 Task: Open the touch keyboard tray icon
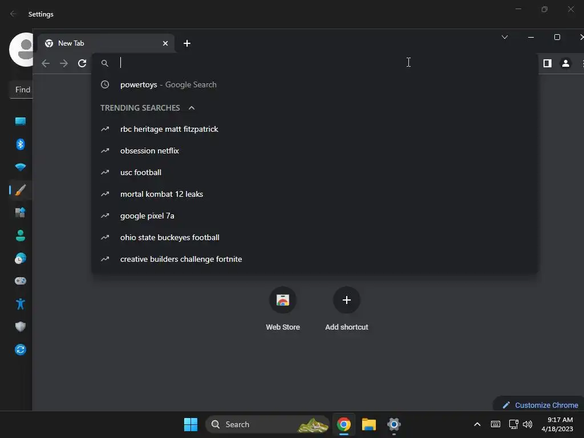pos(496,424)
